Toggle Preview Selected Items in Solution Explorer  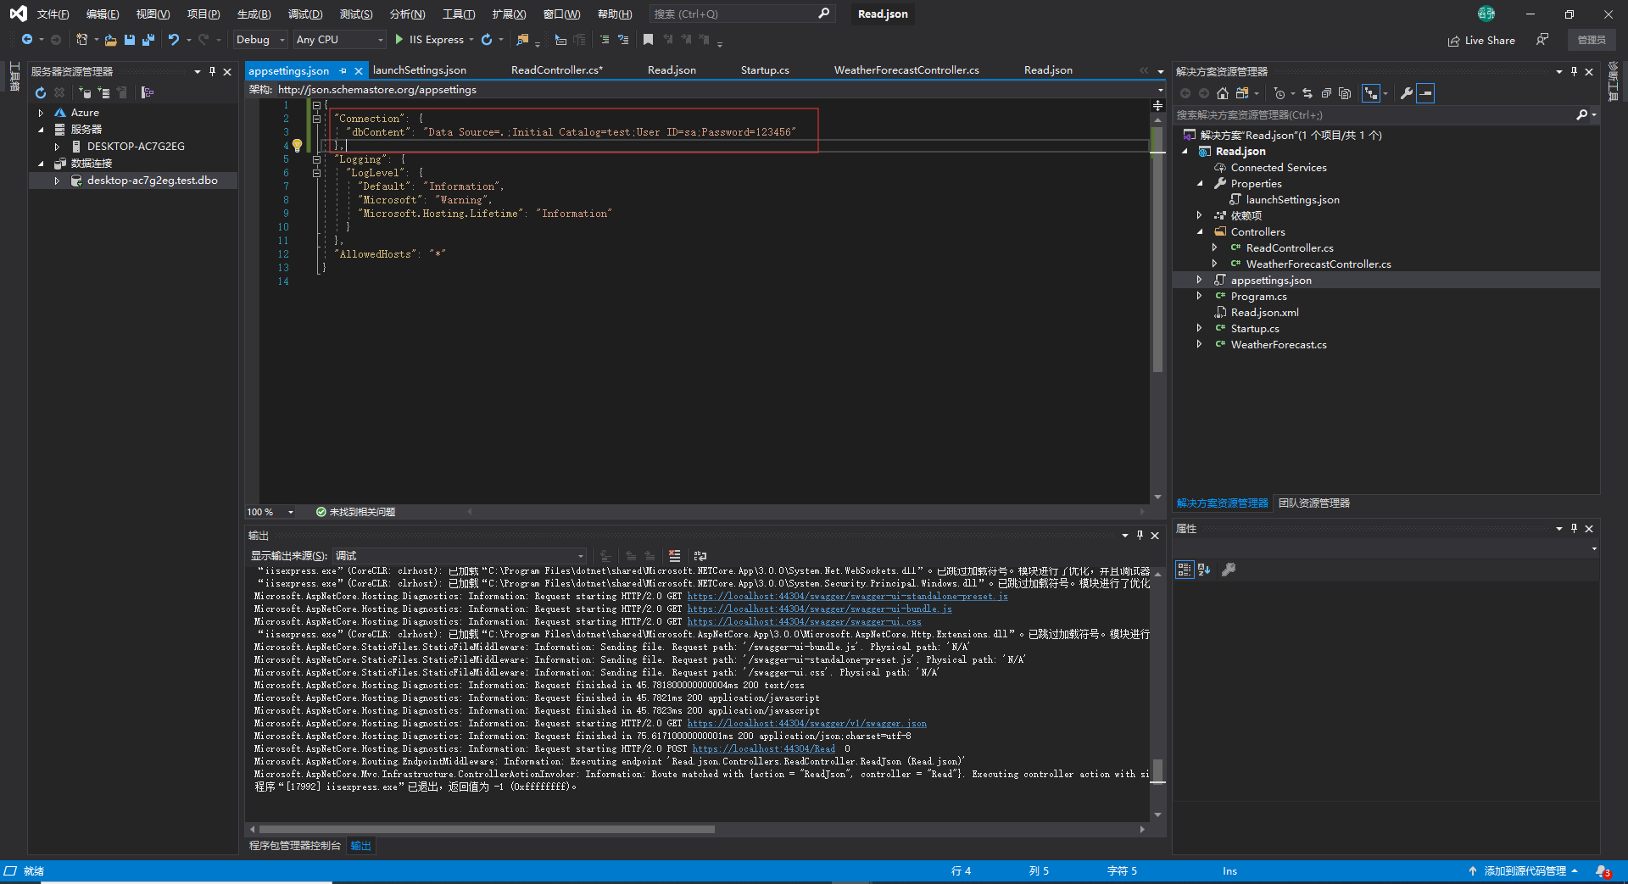point(1425,93)
